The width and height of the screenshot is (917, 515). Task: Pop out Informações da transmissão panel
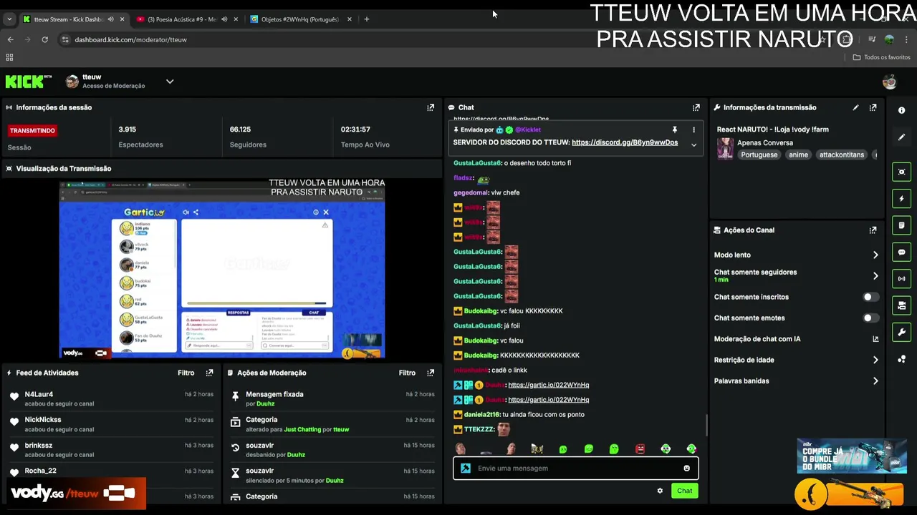873,107
